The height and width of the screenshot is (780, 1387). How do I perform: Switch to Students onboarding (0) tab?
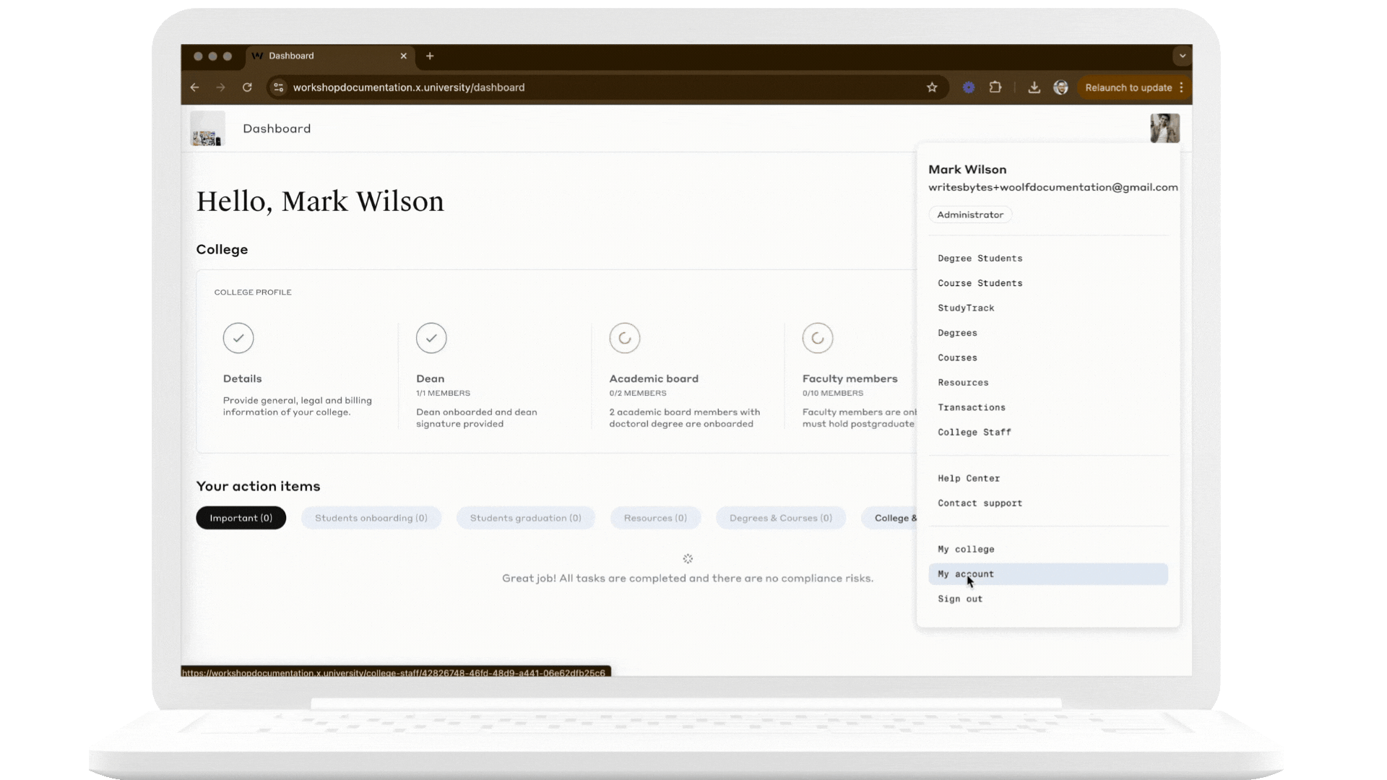[371, 518]
